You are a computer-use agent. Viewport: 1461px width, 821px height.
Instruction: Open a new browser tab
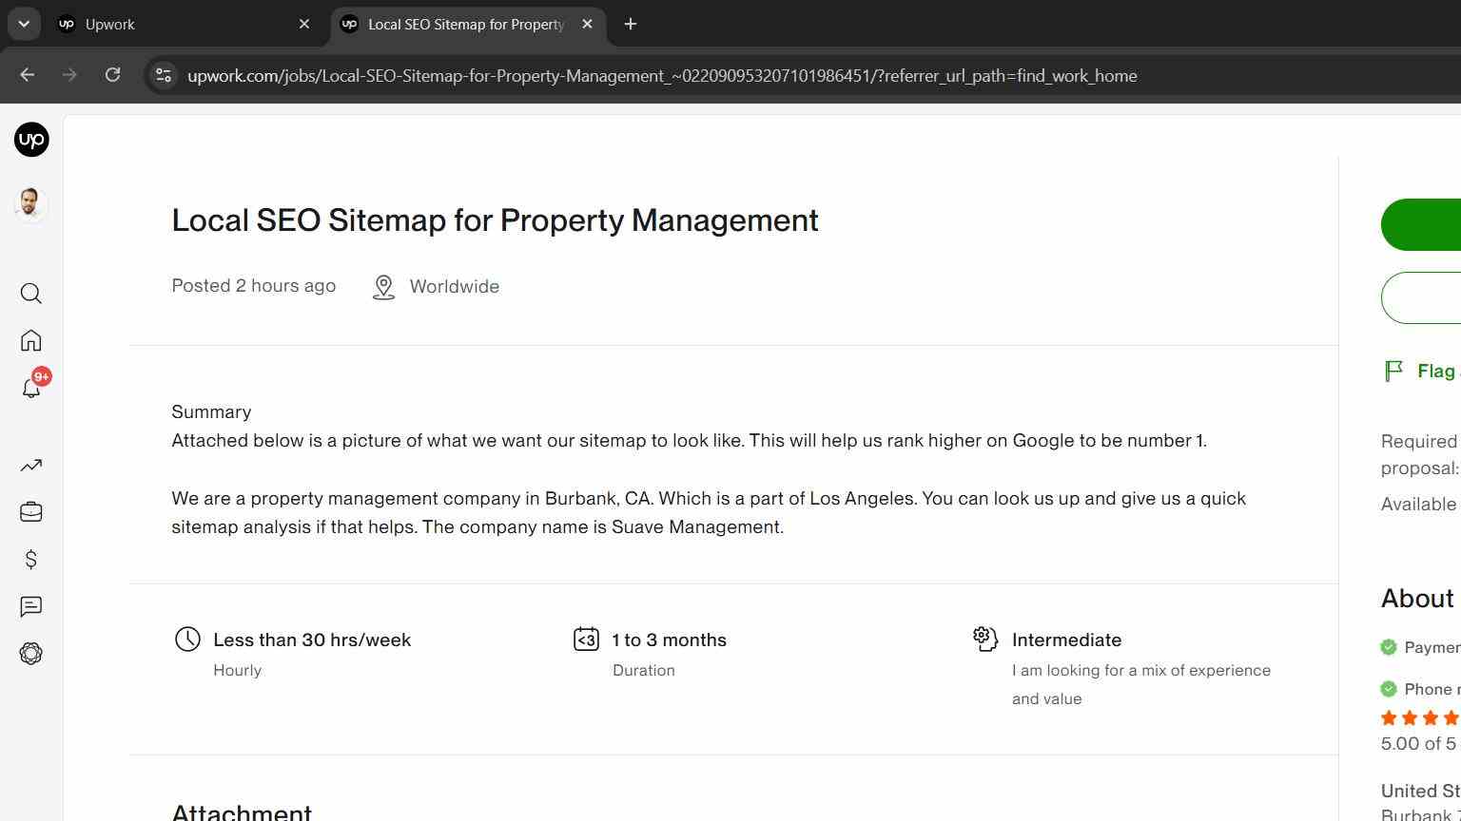[x=631, y=25]
